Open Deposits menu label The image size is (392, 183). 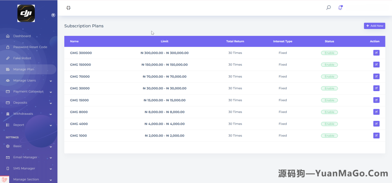(x=20, y=103)
